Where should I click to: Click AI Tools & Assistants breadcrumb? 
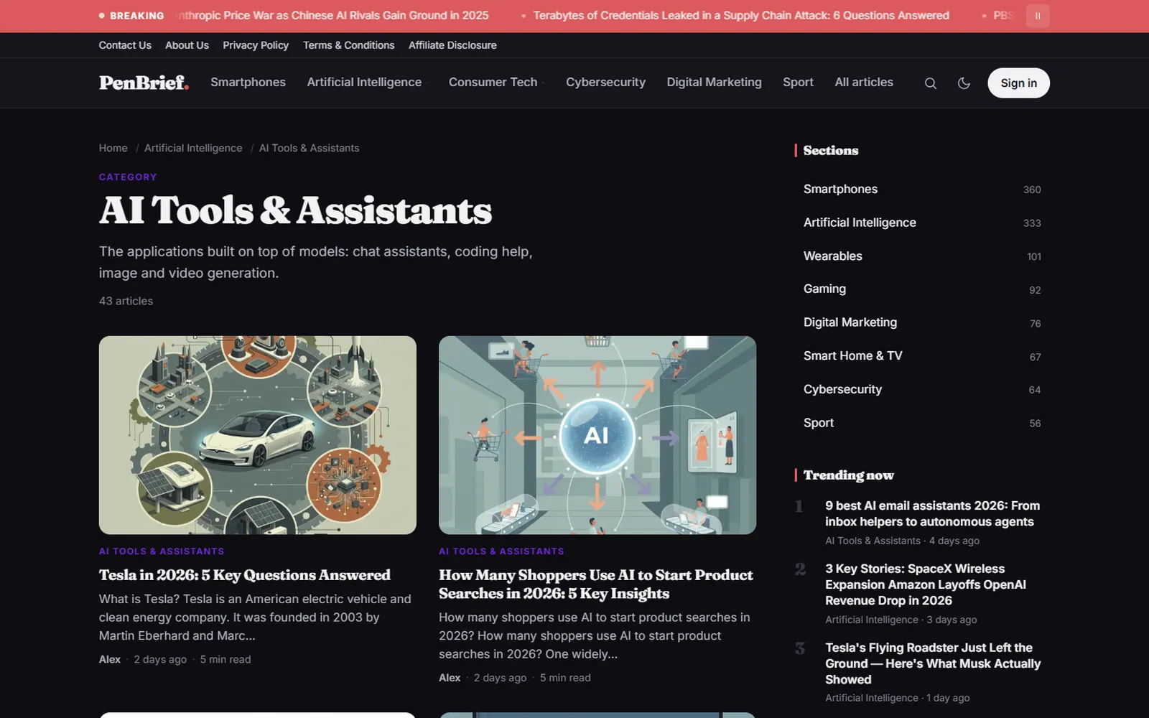click(309, 148)
